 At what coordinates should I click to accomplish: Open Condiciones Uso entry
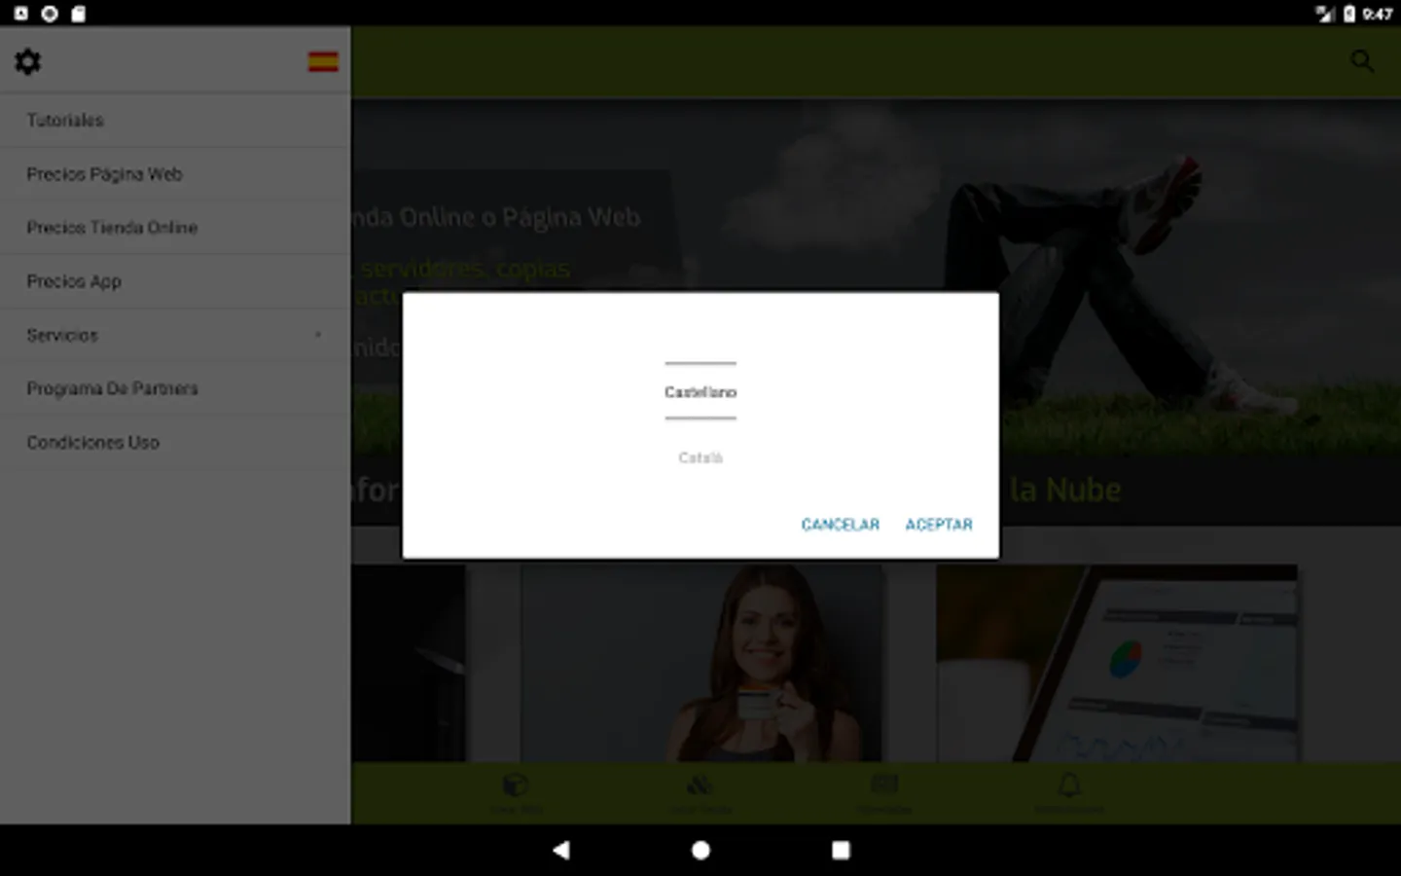175,442
